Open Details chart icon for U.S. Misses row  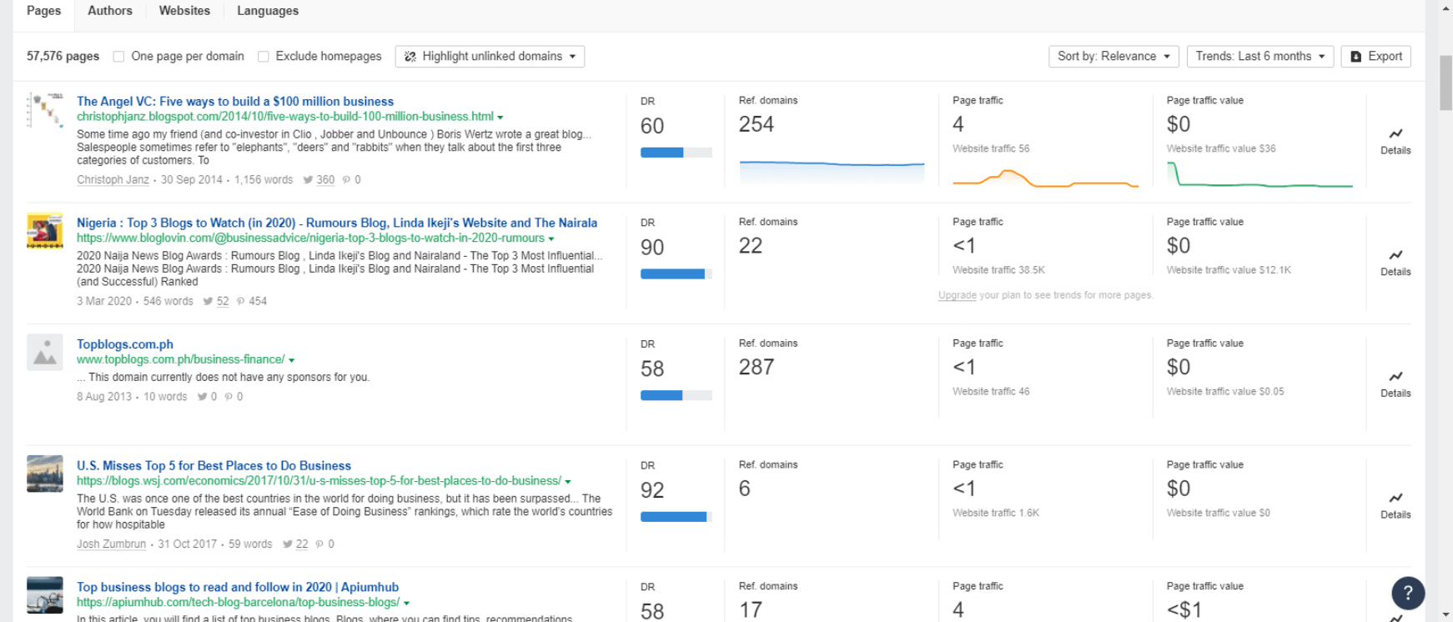pyautogui.click(x=1395, y=499)
